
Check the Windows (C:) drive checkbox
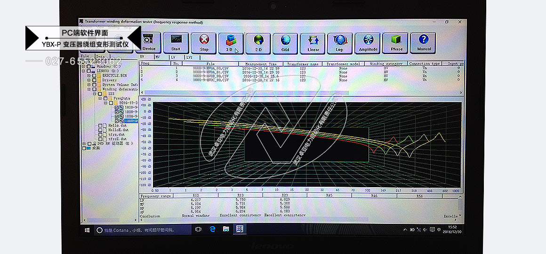point(89,66)
